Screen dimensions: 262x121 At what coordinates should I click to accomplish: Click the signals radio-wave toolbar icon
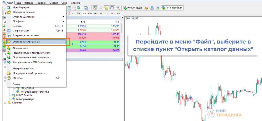158,8
